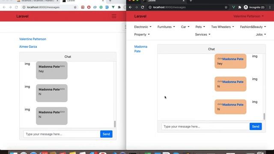Image resolution: width=274 pixels, height=154 pixels.
Task: Open chat with Madonna Pate in contact list
Action: pos(141,49)
